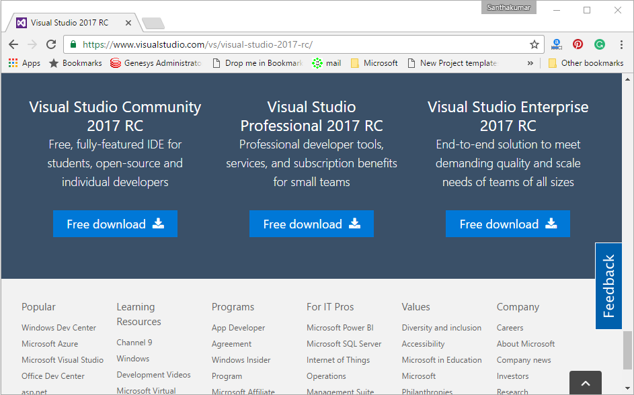
Task: Open the Other bookmarks folder
Action: 586,63
